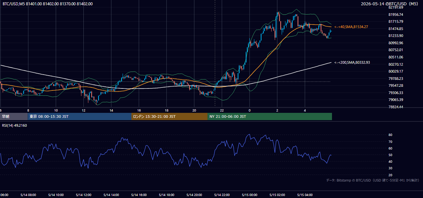The width and height of the screenshot is (423, 198).
Task: Click the 5/14 20:00 date label
Action: (x=194, y=195)
